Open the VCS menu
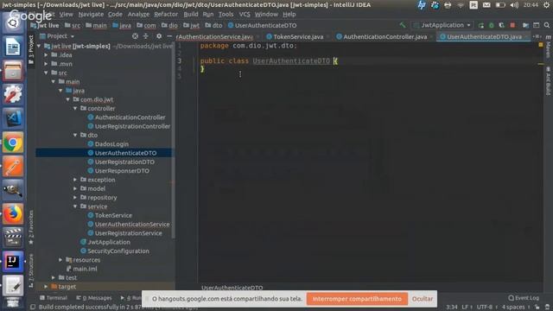The image size is (553, 311). pyautogui.click(x=245, y=15)
